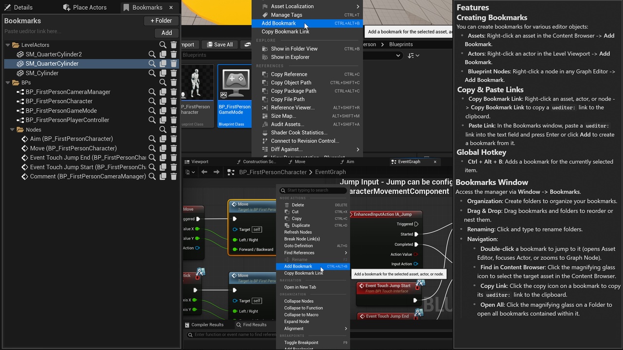623x350 pixels.
Task: Switch to the Place Actors tab
Action: pos(85,7)
